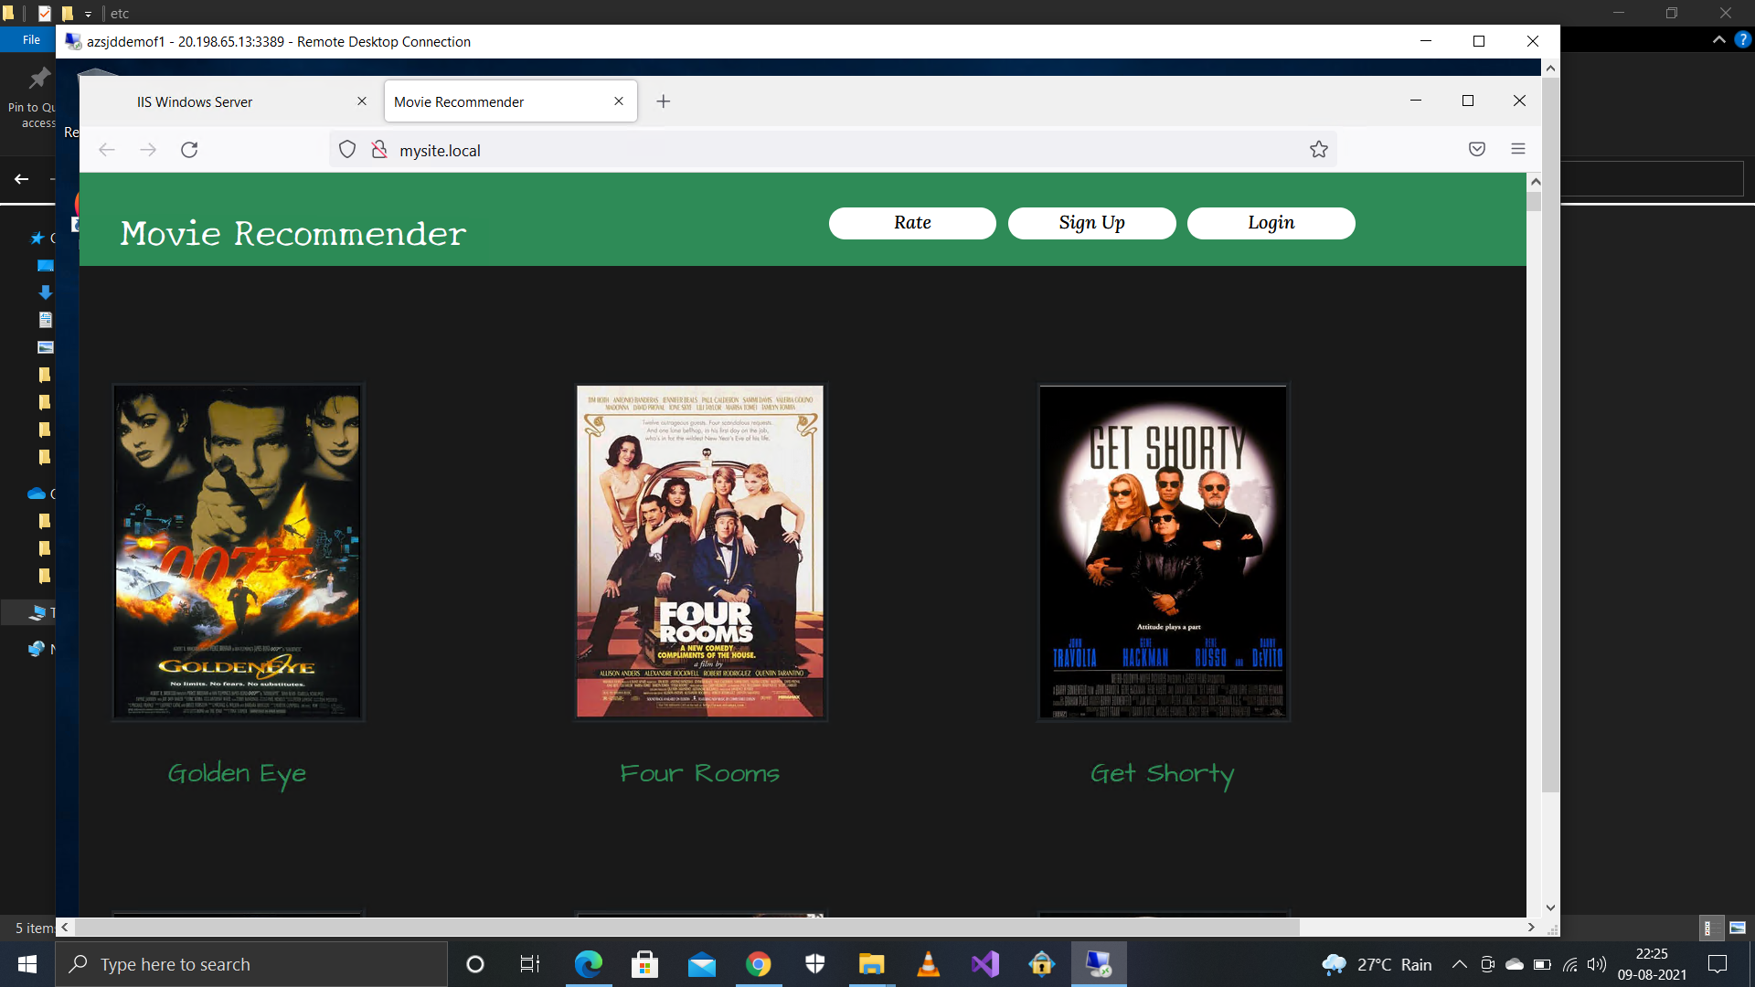Click Remote Desktop horizontal scrollbar right arrow
Viewport: 1755px width, 987px height.
tap(1531, 928)
